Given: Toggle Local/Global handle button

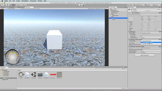Looking at the screenshot, I should pyautogui.click(x=24, y=5).
